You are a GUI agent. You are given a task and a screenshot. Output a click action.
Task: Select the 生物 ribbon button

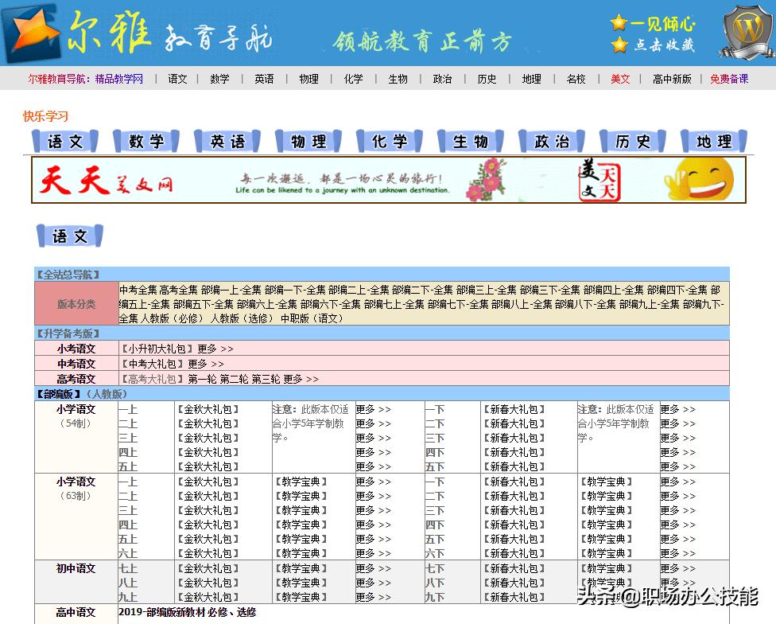pos(470,140)
